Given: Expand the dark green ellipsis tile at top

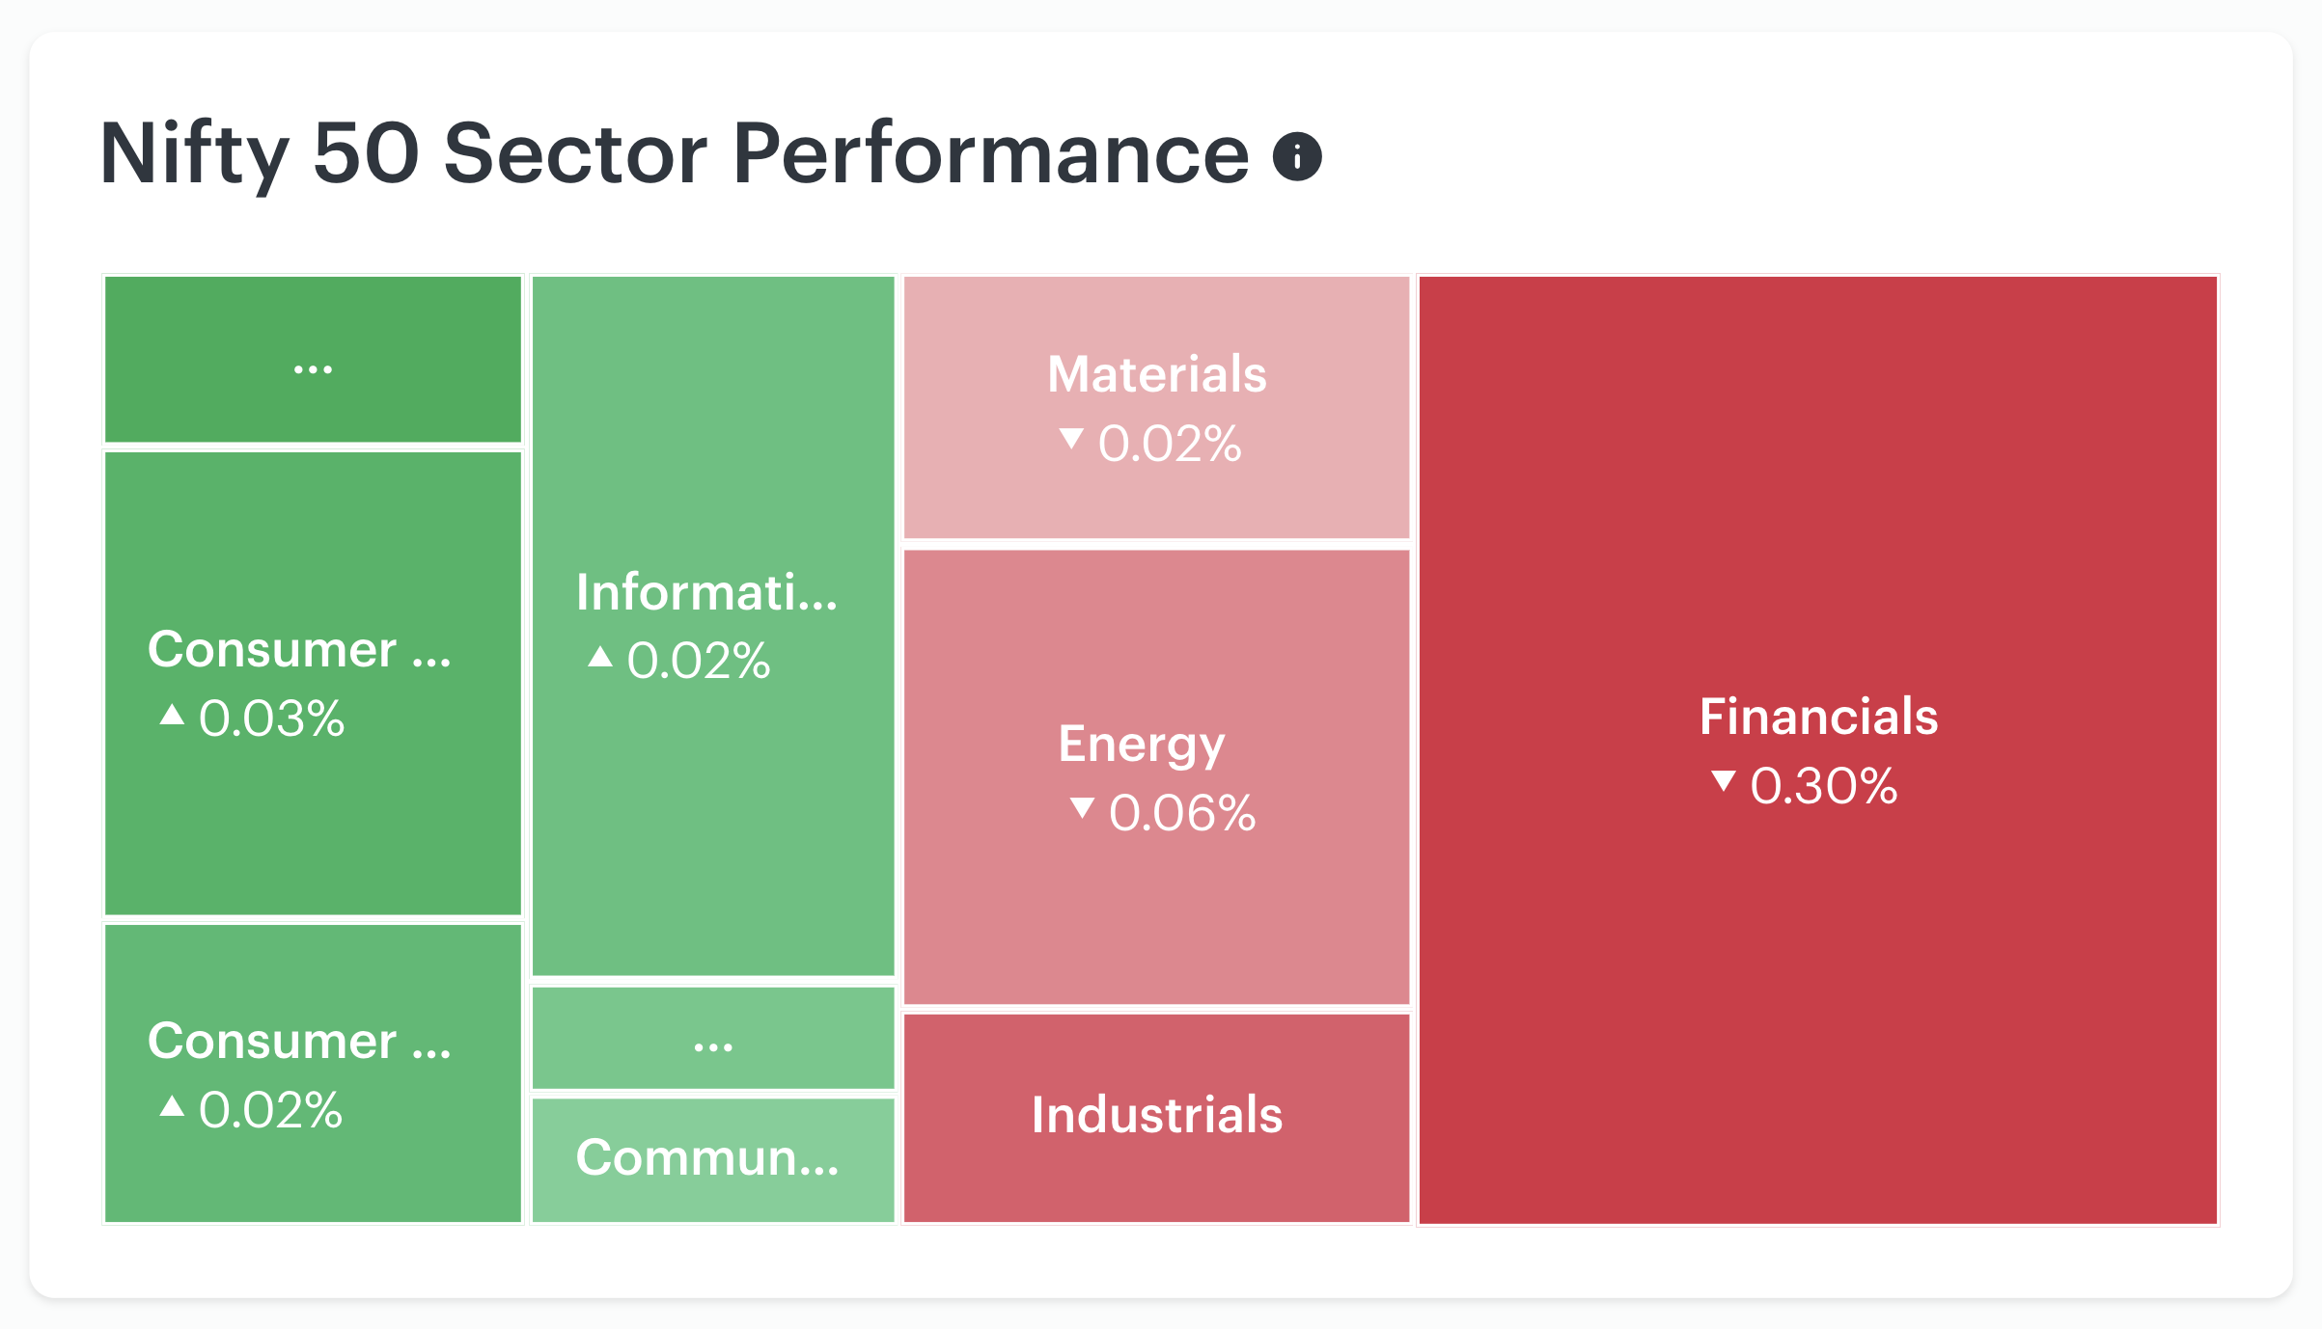Looking at the screenshot, I should [x=313, y=359].
